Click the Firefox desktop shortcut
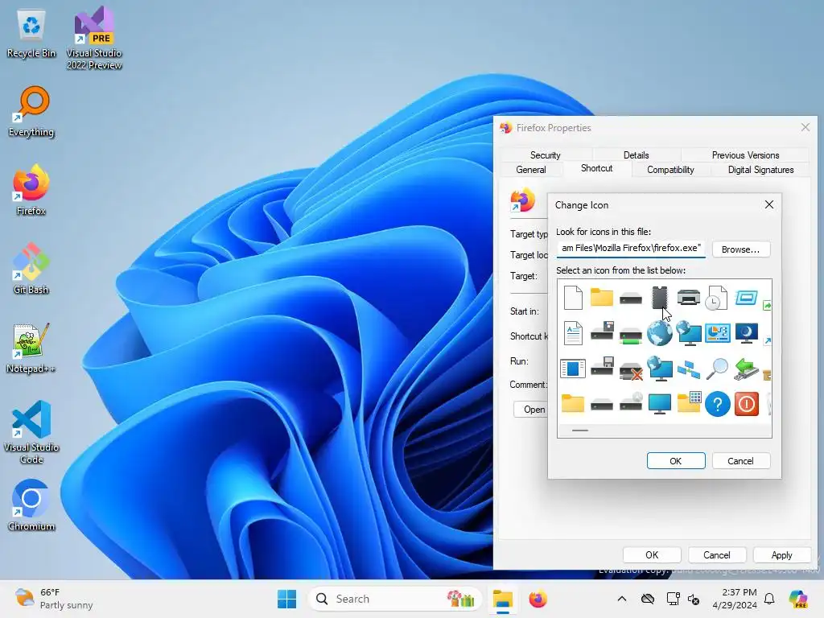The height and width of the screenshot is (618, 824). tap(31, 190)
